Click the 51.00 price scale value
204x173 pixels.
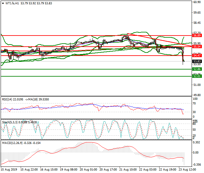[x=197, y=85]
